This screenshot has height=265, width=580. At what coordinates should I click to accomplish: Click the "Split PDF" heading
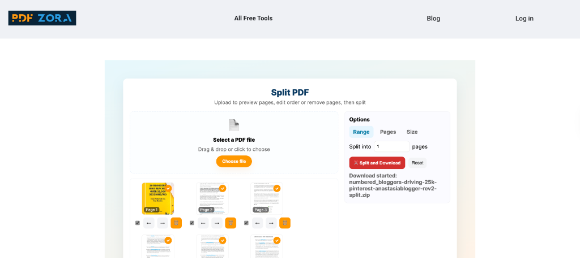(290, 92)
